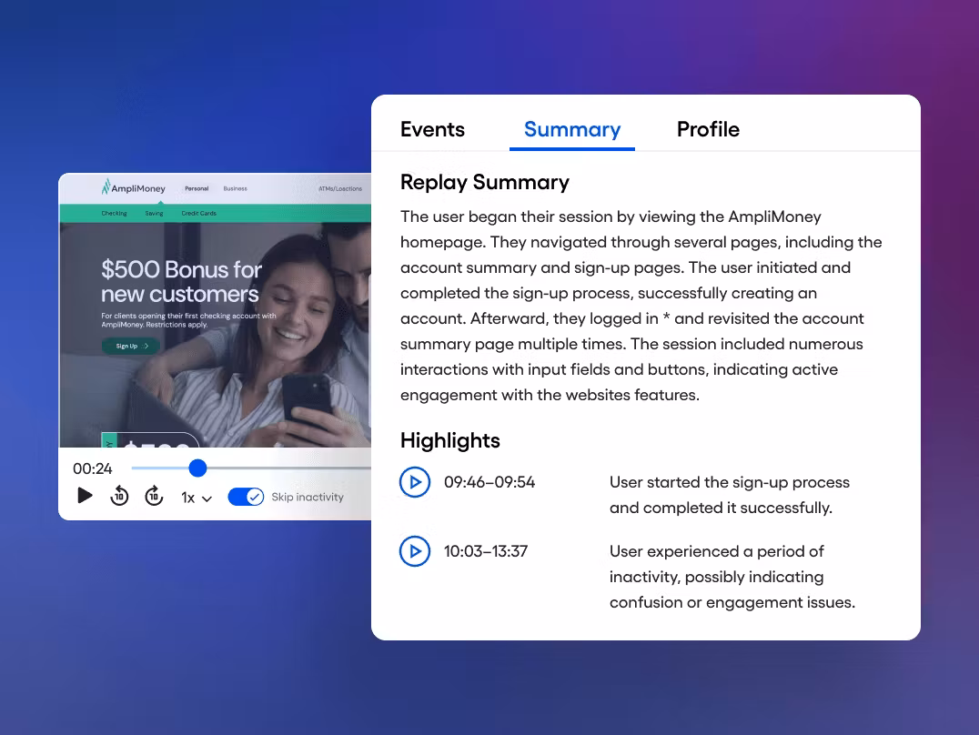The image size is (979, 735).
Task: Play the session replay
Action: [85, 496]
